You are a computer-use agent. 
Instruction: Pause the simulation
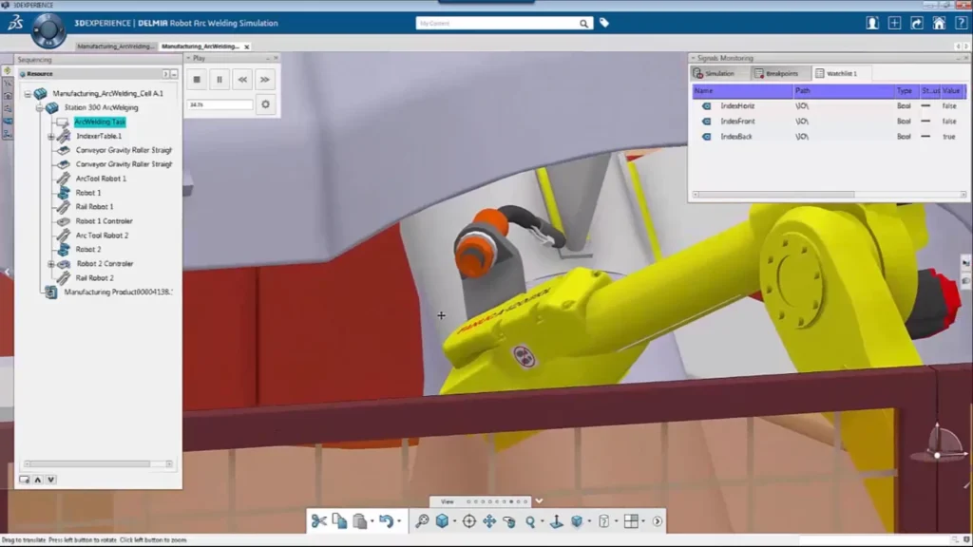point(219,80)
